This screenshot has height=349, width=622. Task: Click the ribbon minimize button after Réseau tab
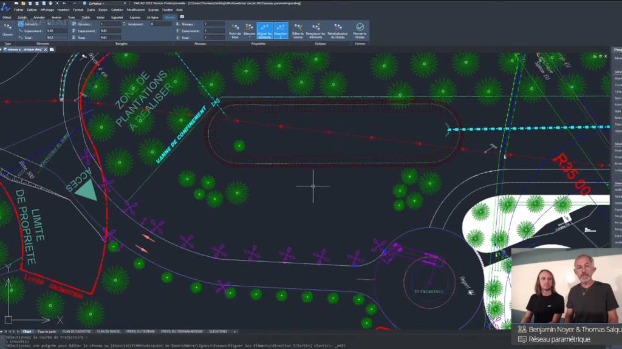click(x=182, y=17)
